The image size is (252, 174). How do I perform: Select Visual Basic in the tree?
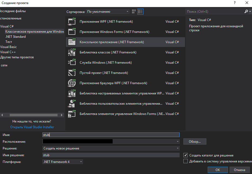[9, 47]
